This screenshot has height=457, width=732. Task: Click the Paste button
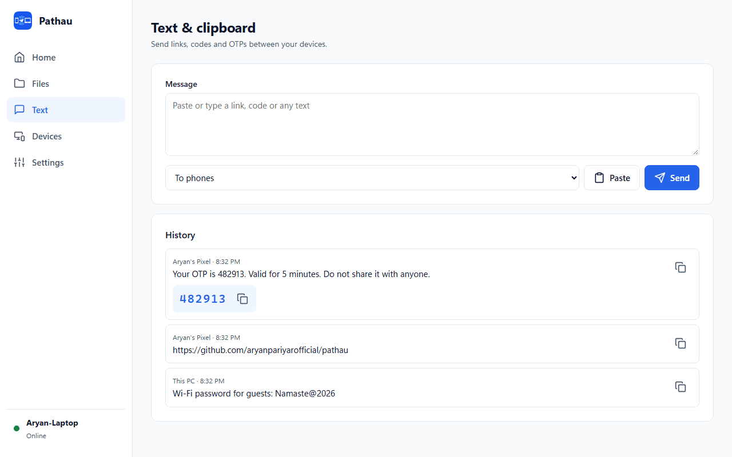point(611,178)
